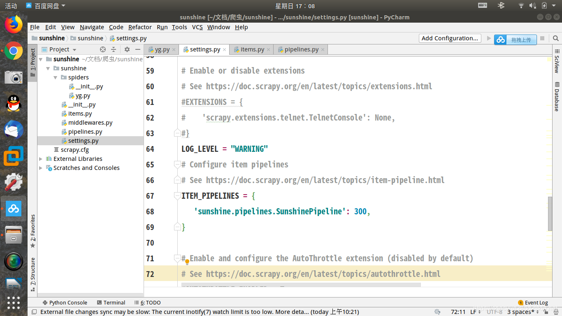Screen dimensions: 562x316
Task: Open Search Everywhere magnifier icon
Action: tap(556, 38)
